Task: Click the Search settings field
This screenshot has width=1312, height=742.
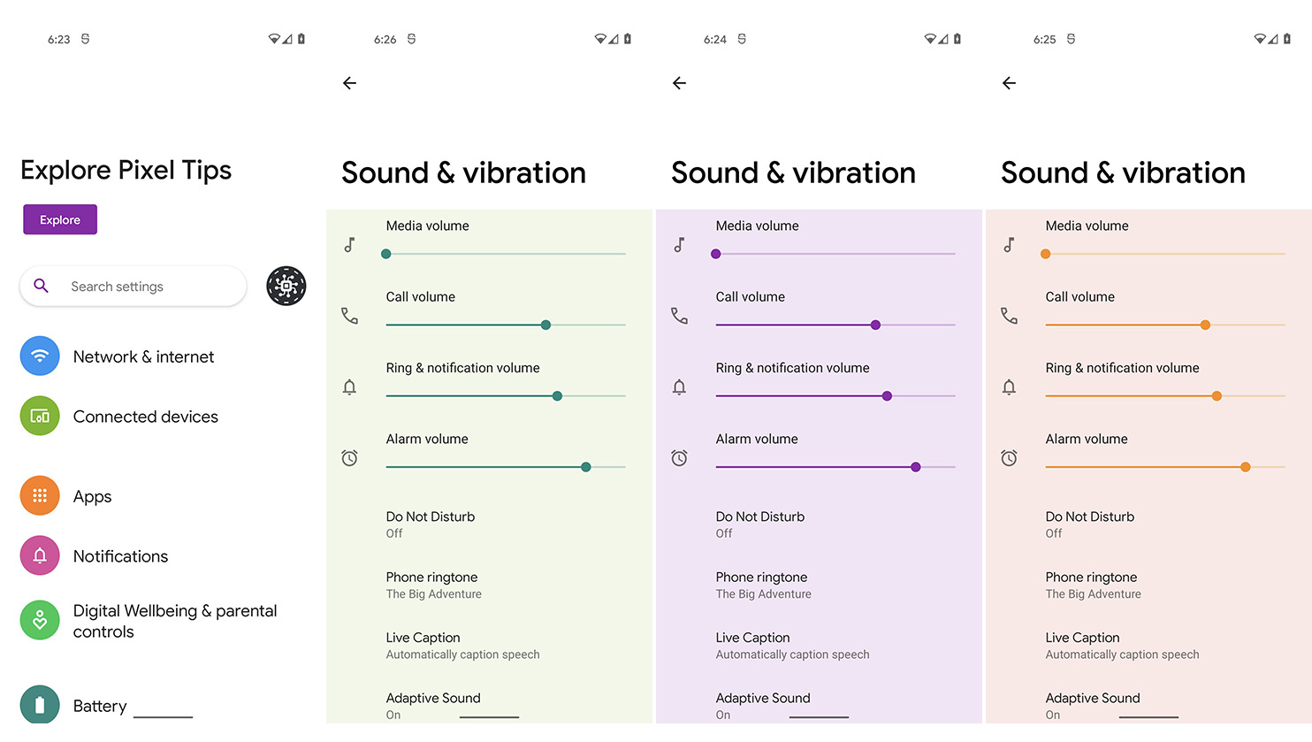Action: 133,287
